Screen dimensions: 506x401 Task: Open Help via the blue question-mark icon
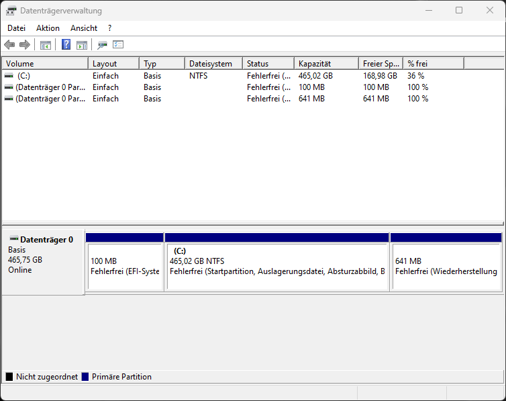[66, 44]
